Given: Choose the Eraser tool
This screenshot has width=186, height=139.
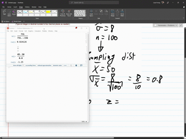Looking at the screenshot, I should 14,13.
